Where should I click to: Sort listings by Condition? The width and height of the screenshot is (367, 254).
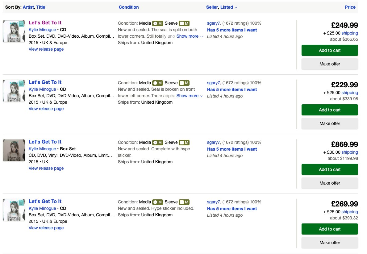click(128, 7)
